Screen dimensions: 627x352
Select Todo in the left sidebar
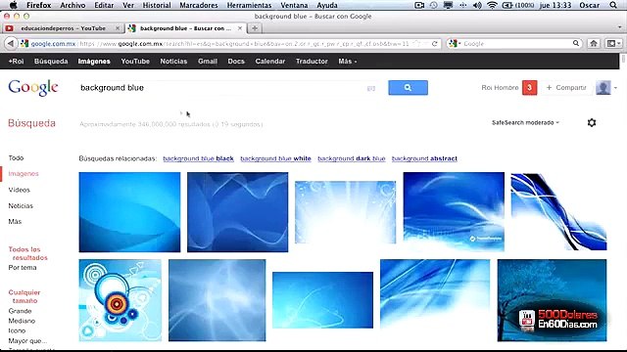click(16, 158)
